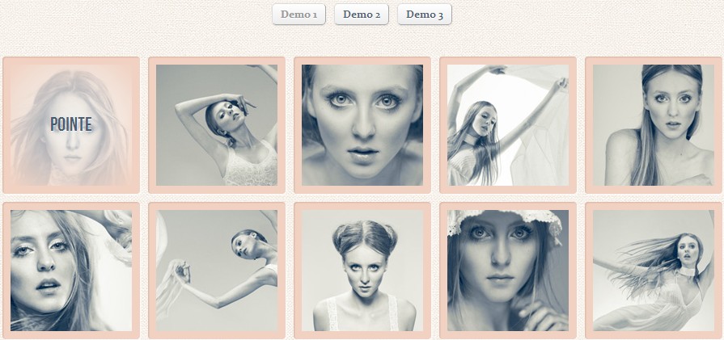Open thumbnail of woman wearing lace hat

point(508,271)
